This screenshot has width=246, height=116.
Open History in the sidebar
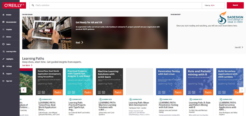10,37
